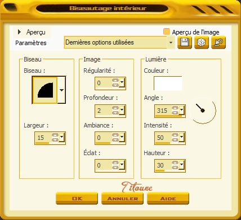Increase Largeur with the up spinner arrow
The width and height of the screenshot is (241, 220).
click(x=55, y=135)
